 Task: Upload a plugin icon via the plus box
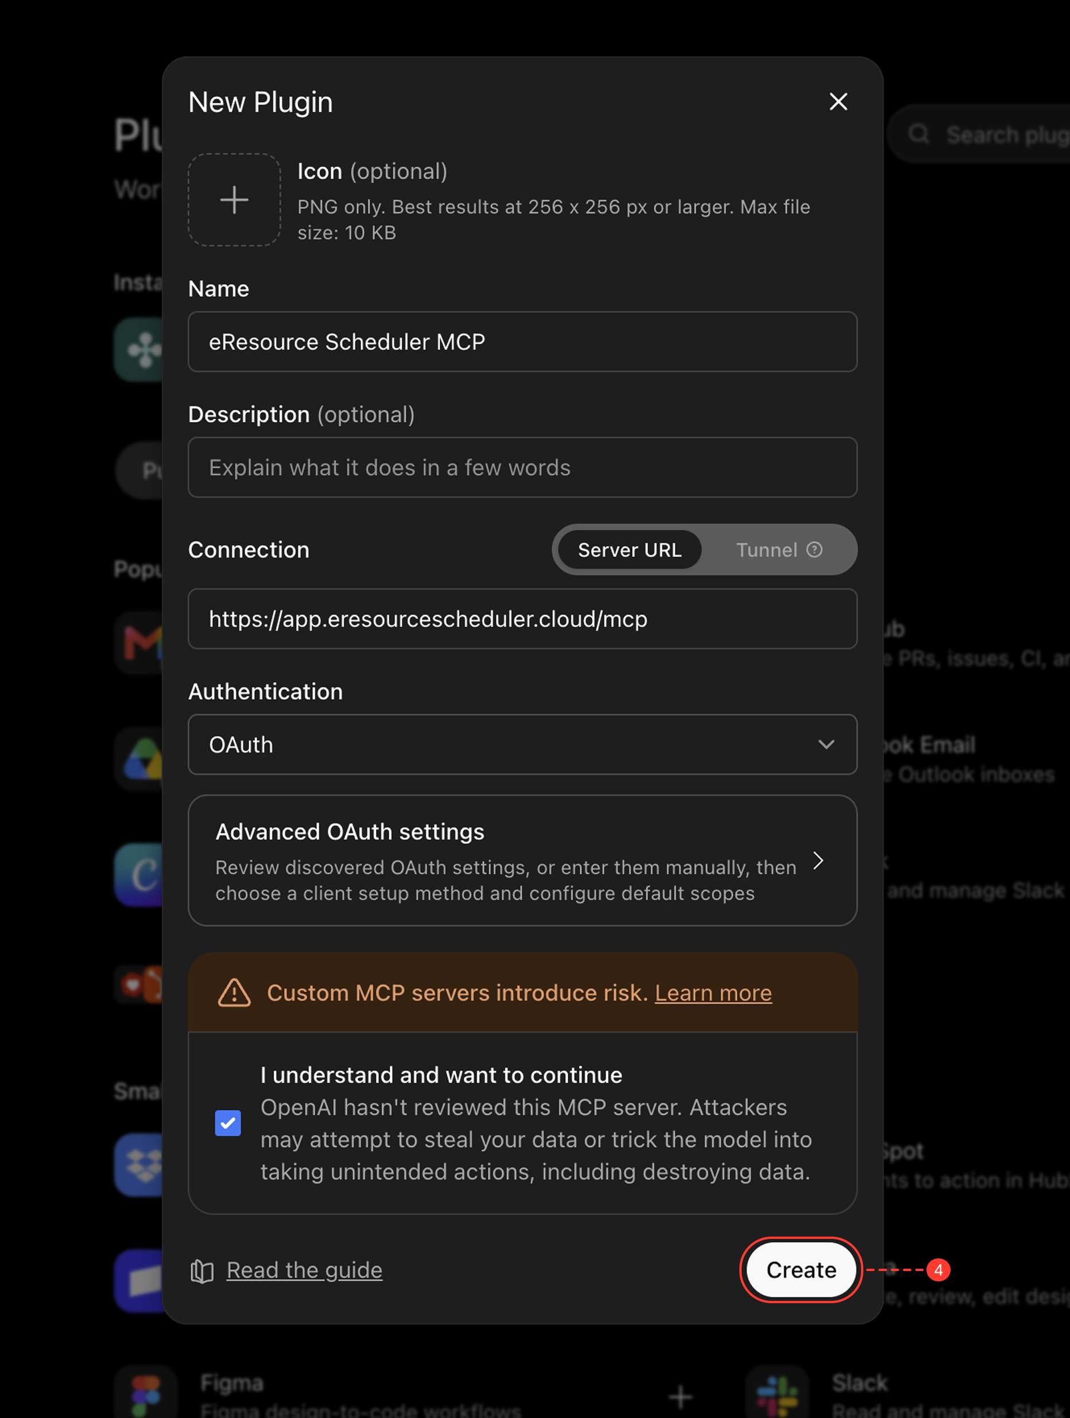click(x=234, y=199)
